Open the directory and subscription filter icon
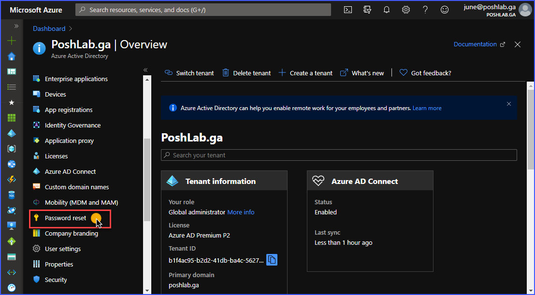The image size is (535, 295). tap(367, 10)
